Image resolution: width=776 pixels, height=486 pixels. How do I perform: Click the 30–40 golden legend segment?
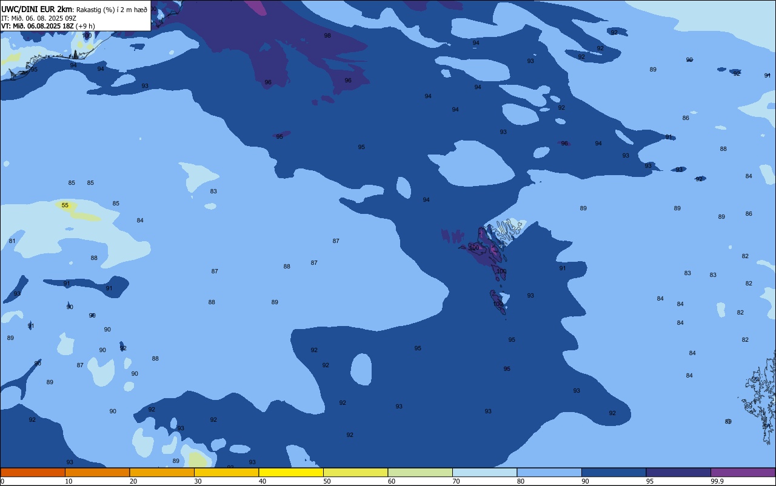pyautogui.click(x=226, y=472)
